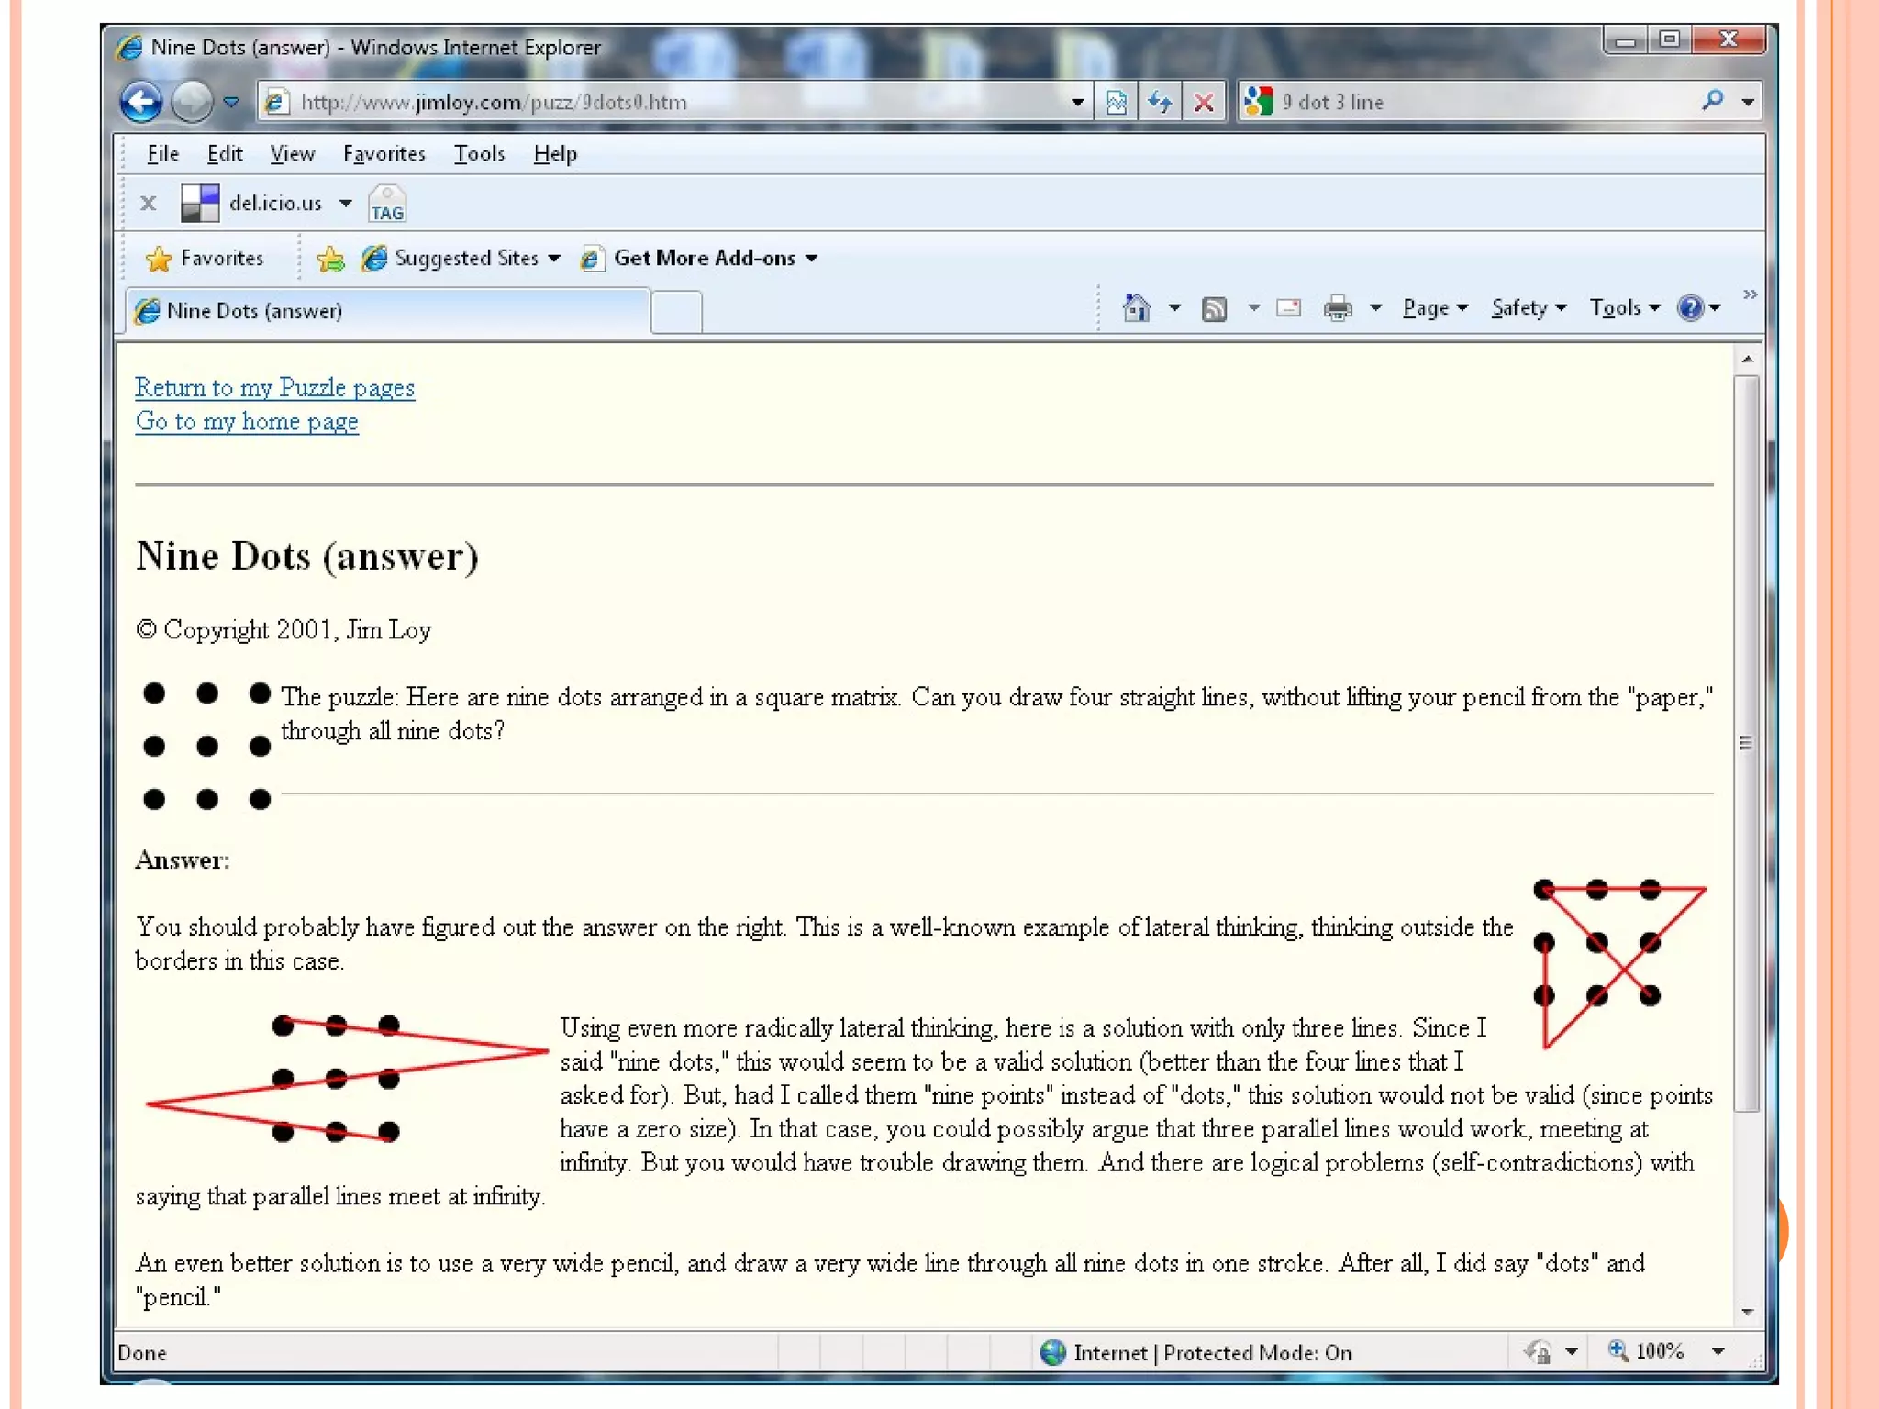Open the View menu
Viewport: 1879px width, 1409px height.
[x=292, y=154]
